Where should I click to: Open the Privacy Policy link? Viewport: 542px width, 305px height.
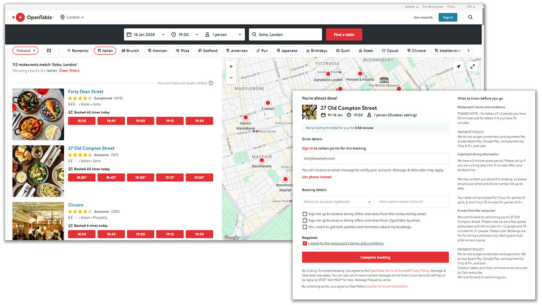click(419, 271)
